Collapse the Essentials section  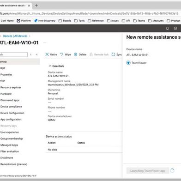pos(56,66)
